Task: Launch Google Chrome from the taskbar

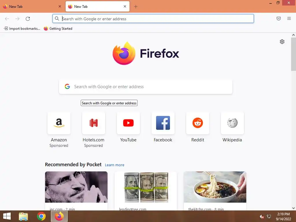Action: (x=41, y=216)
